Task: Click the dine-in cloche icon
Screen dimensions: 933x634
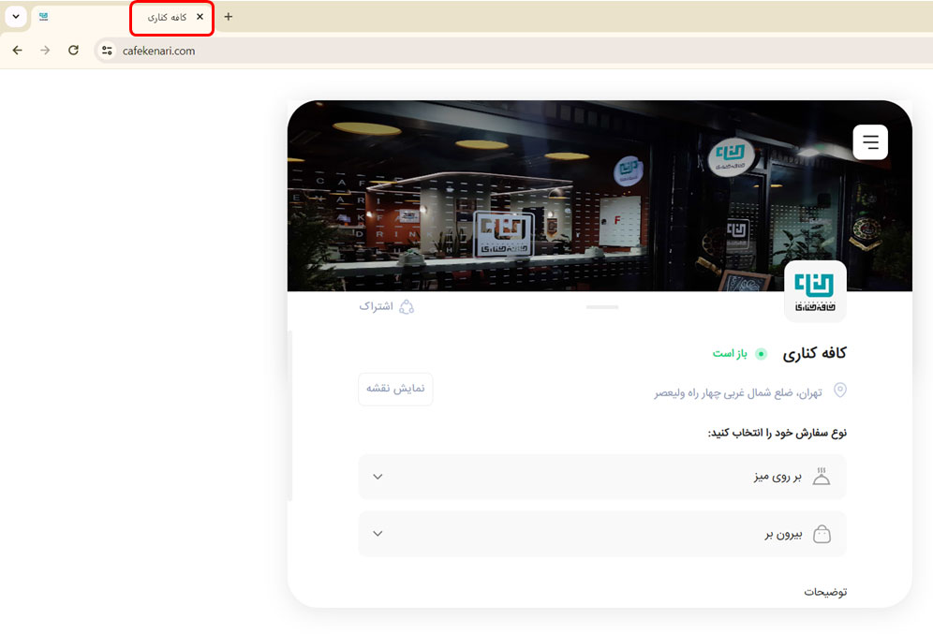Action: pyautogui.click(x=822, y=477)
